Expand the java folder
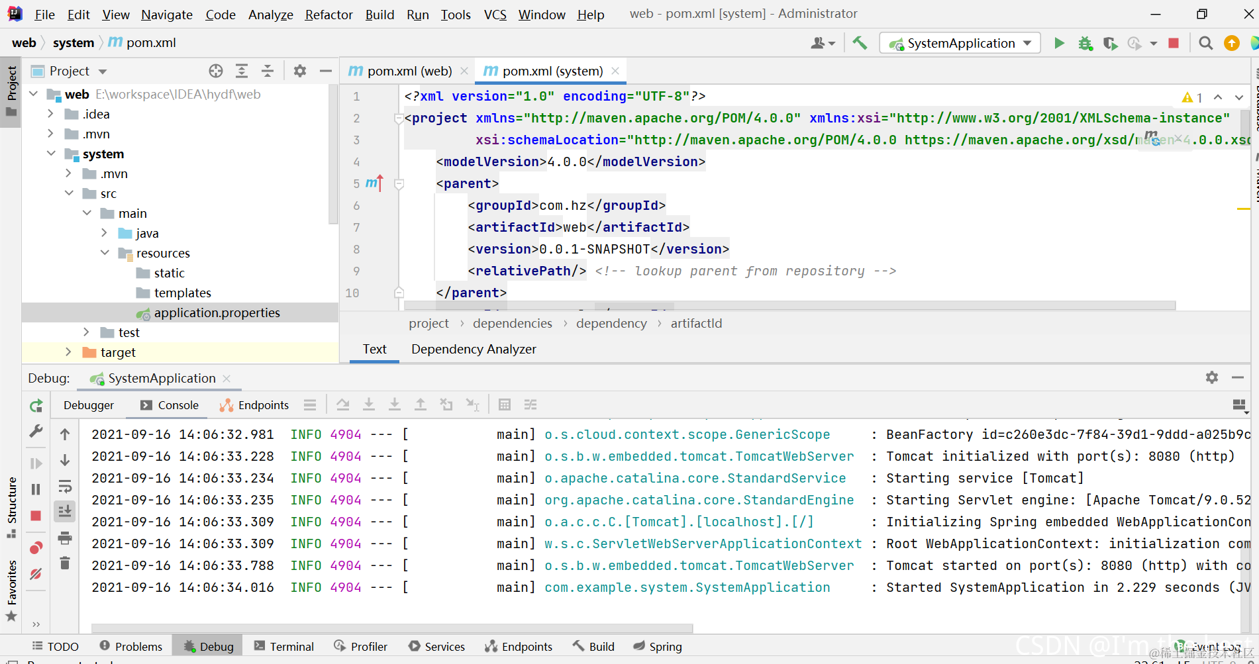This screenshot has height=664, width=1259. click(x=105, y=233)
